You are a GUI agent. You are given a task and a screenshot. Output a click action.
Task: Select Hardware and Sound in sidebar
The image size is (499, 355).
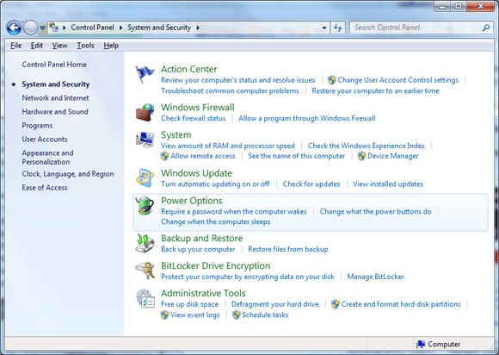[55, 112]
